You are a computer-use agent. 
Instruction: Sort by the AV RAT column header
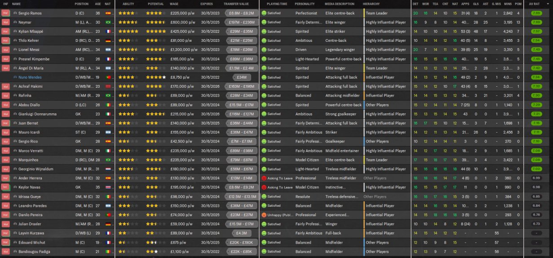(x=534, y=4)
